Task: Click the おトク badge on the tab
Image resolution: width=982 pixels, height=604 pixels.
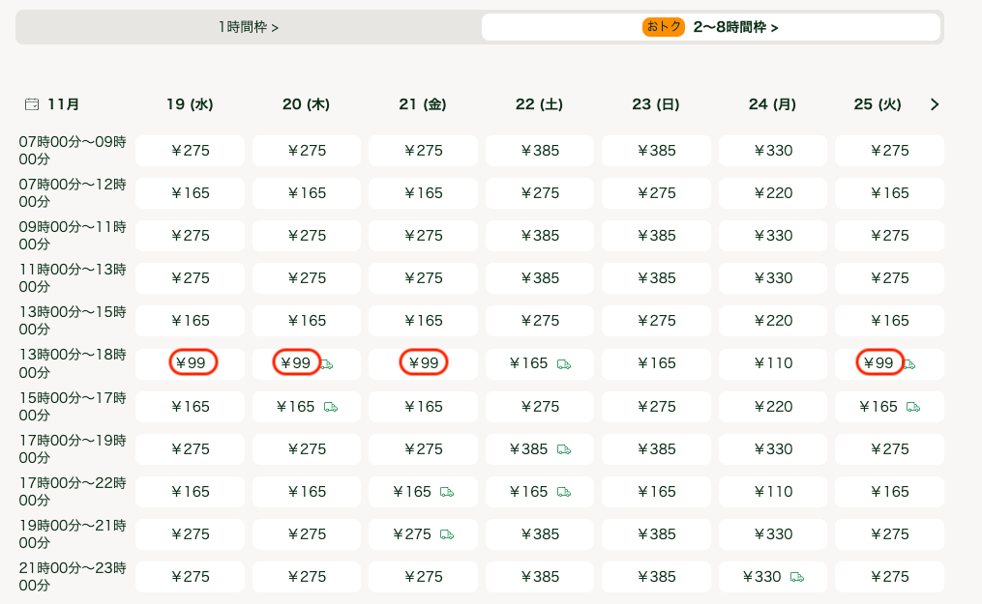Action: point(664,27)
